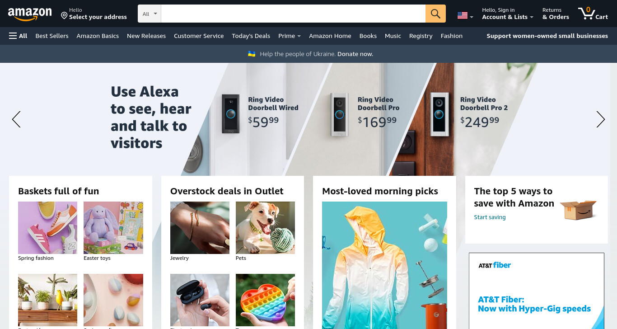This screenshot has width=617, height=329.
Task: Expand the All search category dropdown
Action: [x=150, y=14]
